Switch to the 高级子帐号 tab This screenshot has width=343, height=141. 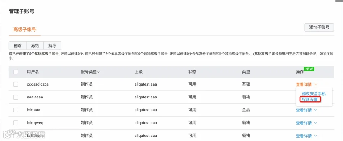click(x=25, y=30)
